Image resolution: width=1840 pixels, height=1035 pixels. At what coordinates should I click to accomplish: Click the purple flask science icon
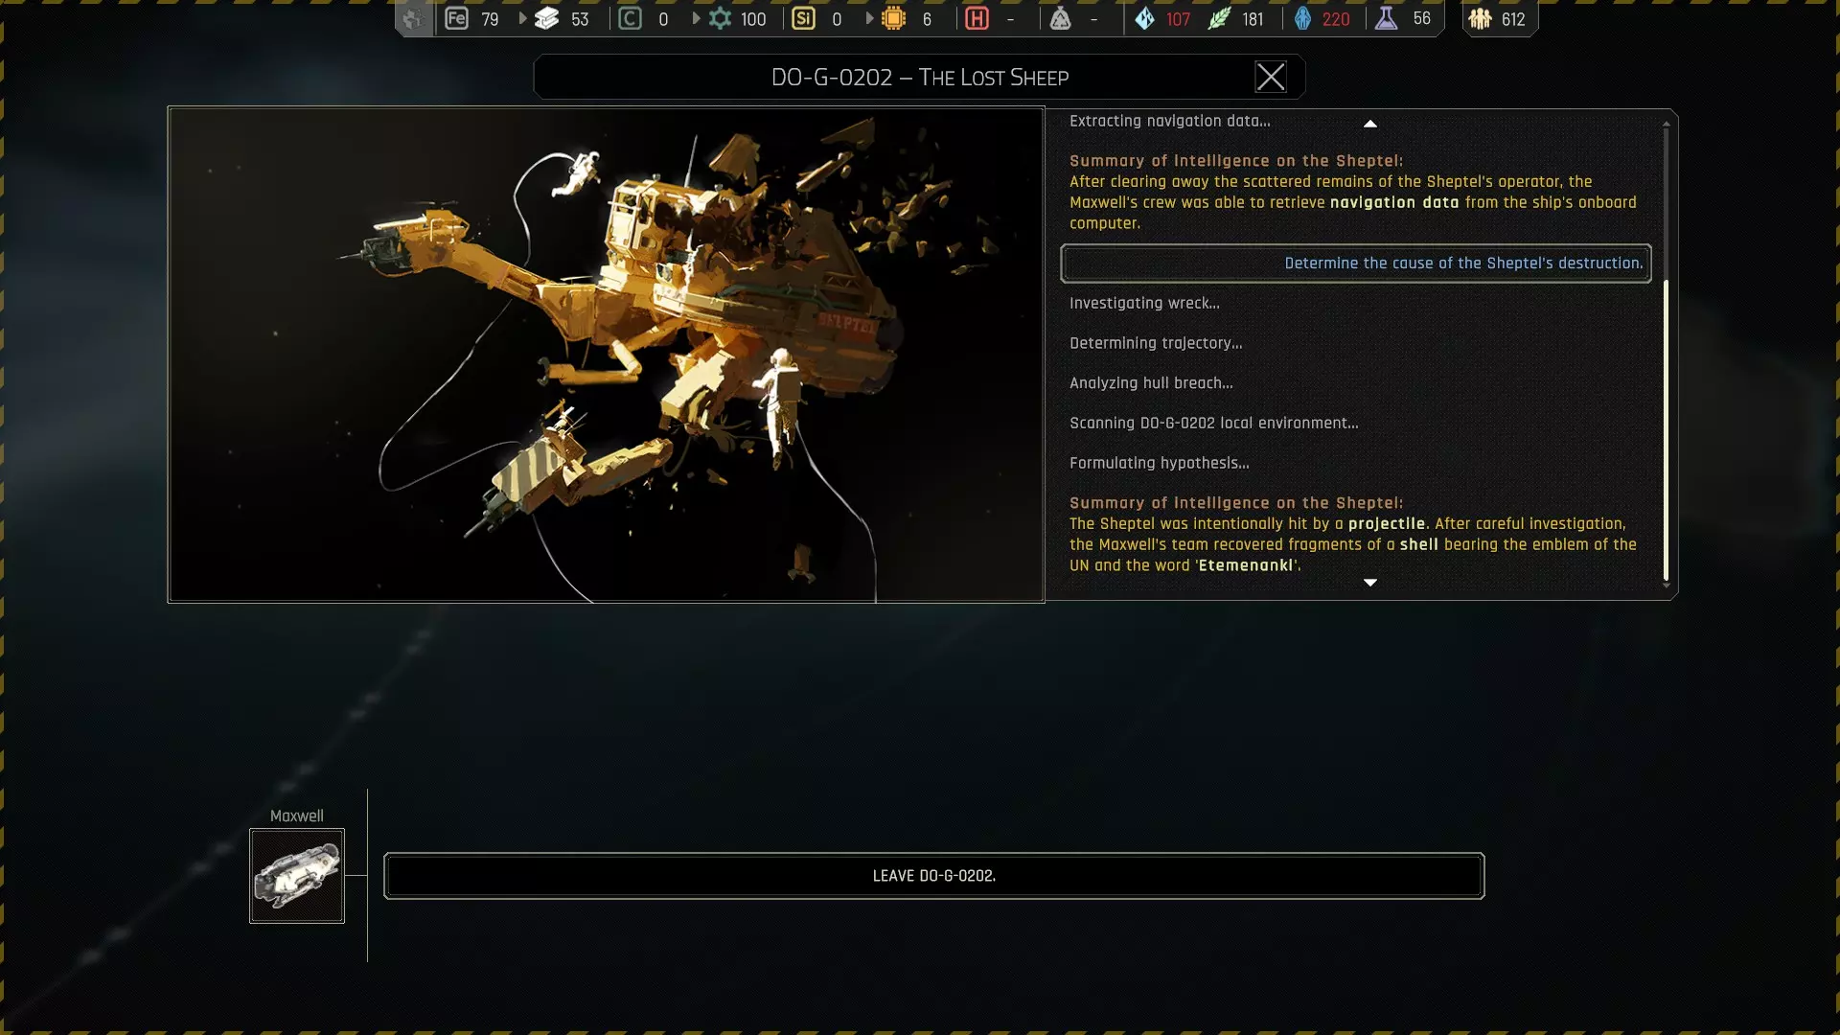point(1386,19)
